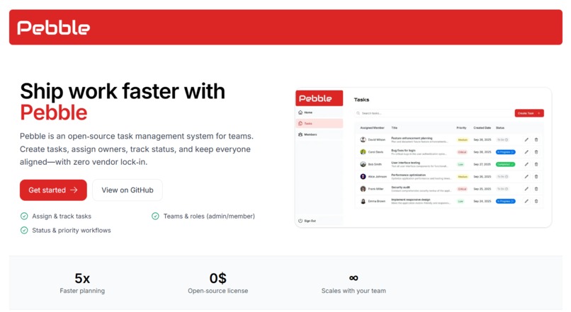Click the check icon beside Assign & track tasks
This screenshot has width=571, height=312.
(24, 216)
